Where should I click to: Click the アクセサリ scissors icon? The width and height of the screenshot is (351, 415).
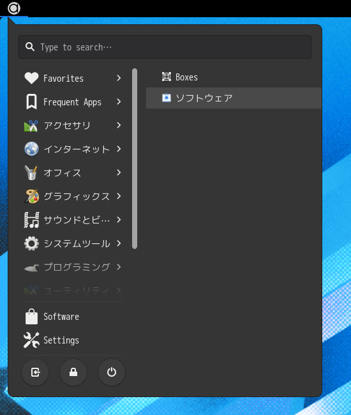[31, 126]
